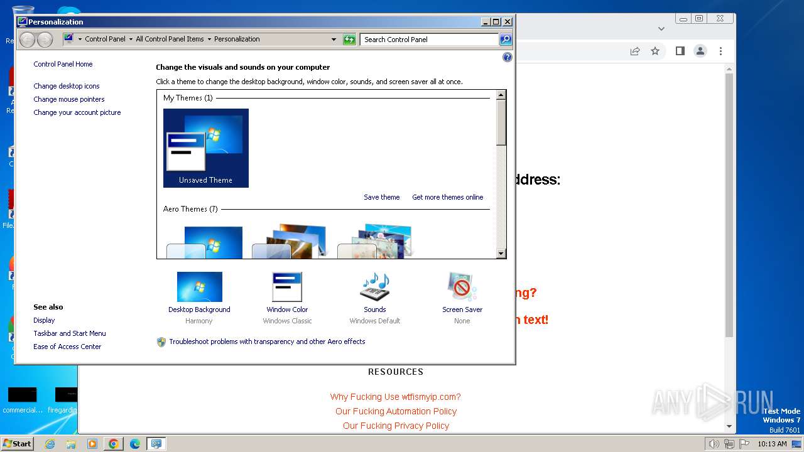The height and width of the screenshot is (452, 804).
Task: Click the Save theme link
Action: (382, 197)
